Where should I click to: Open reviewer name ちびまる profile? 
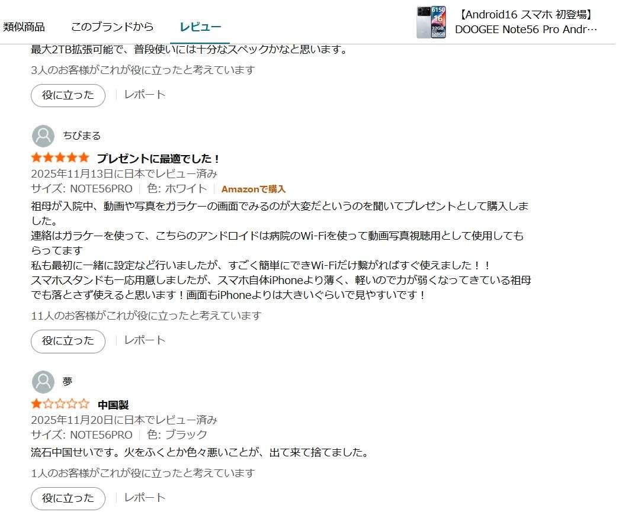(82, 136)
